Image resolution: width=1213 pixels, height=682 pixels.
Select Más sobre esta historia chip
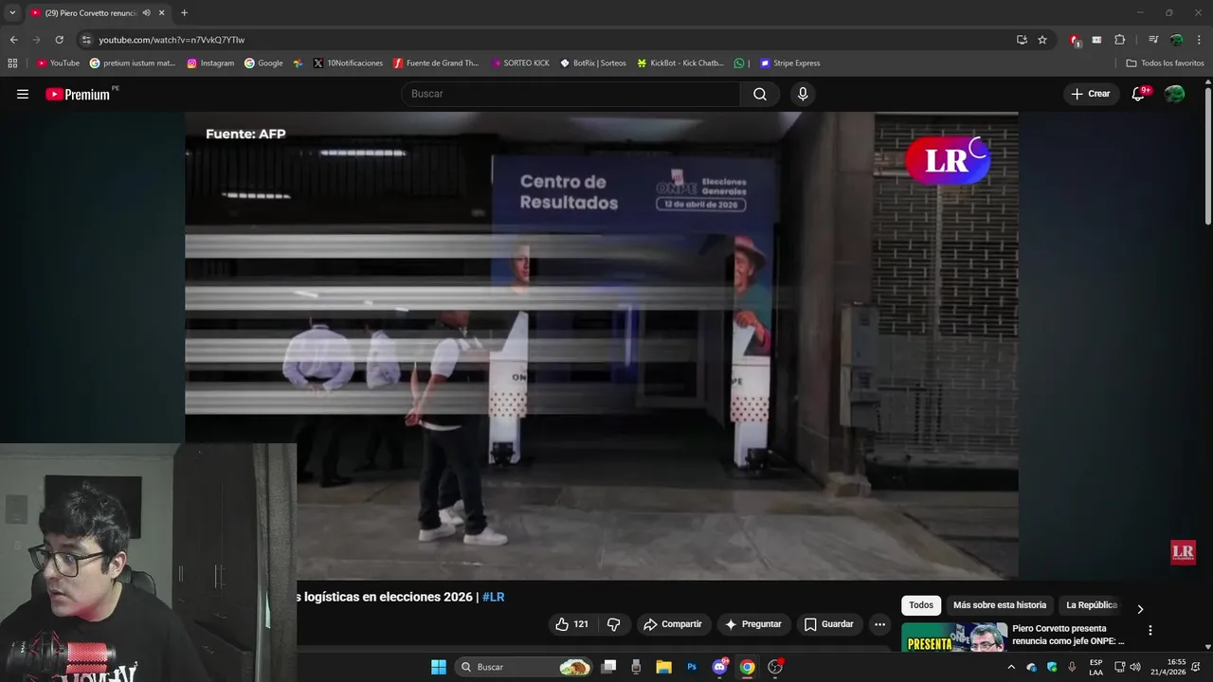point(1000,605)
